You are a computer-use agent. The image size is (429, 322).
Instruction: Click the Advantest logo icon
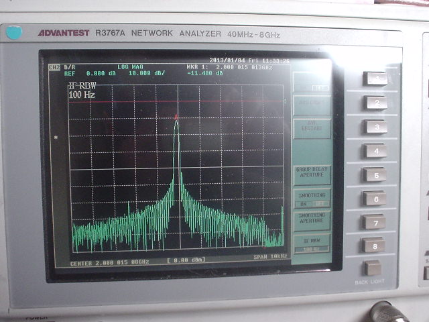point(14,32)
